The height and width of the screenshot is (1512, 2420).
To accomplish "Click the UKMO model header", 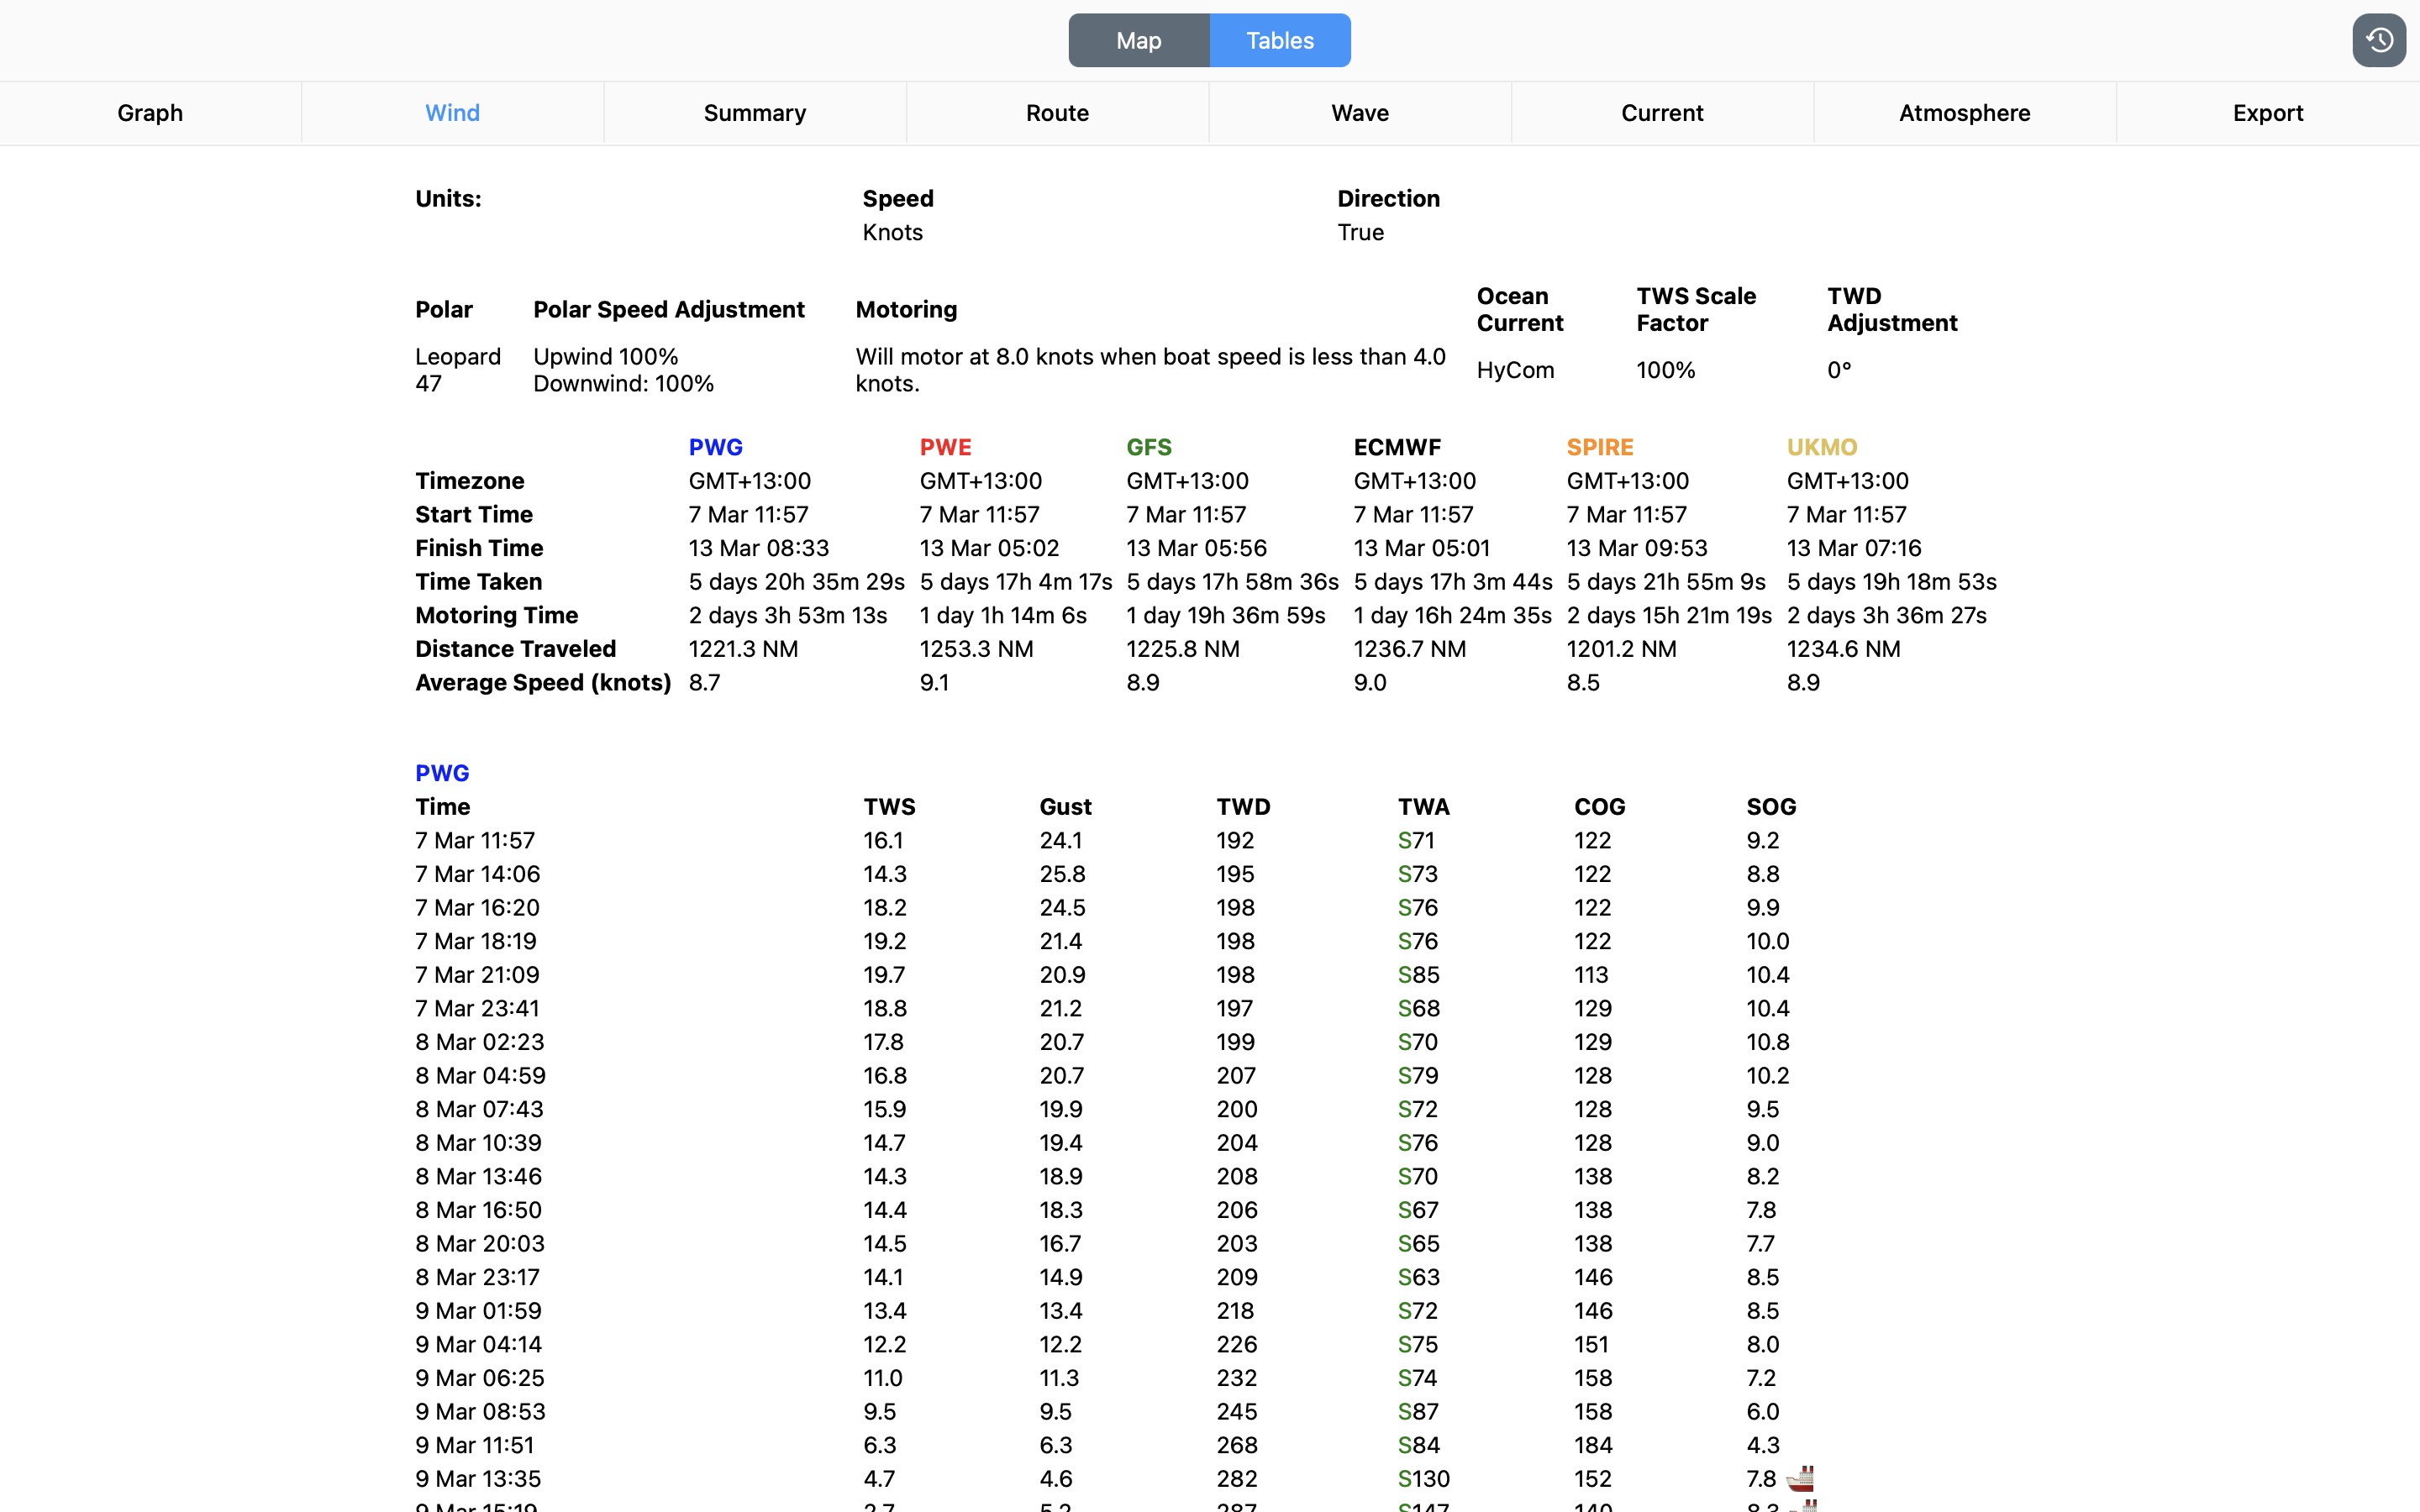I will click(x=1822, y=447).
